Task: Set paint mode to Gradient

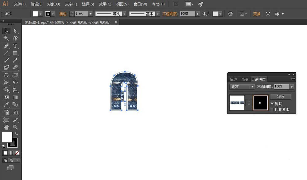Action: [x=11, y=153]
